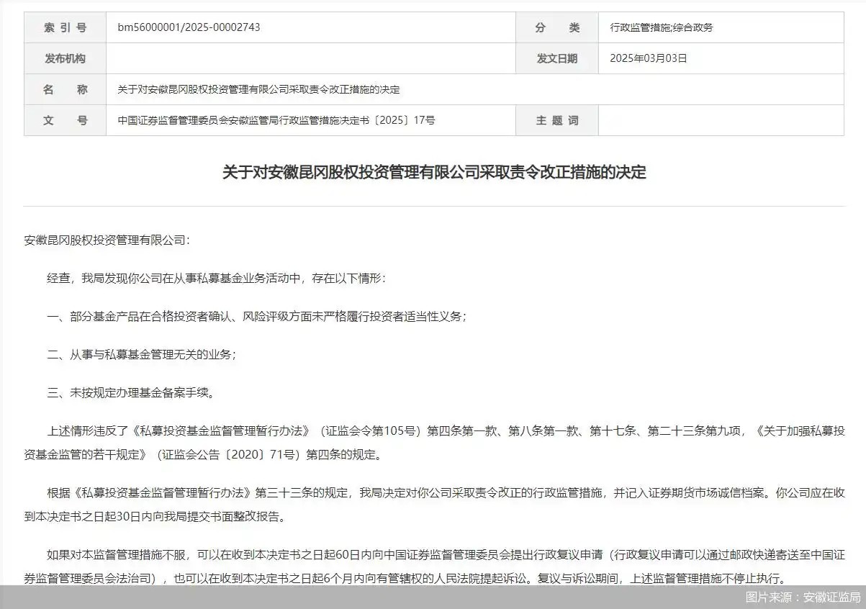866x609 pixels.
Task: Select the date 2025年03月03日
Action: pyautogui.click(x=649, y=58)
